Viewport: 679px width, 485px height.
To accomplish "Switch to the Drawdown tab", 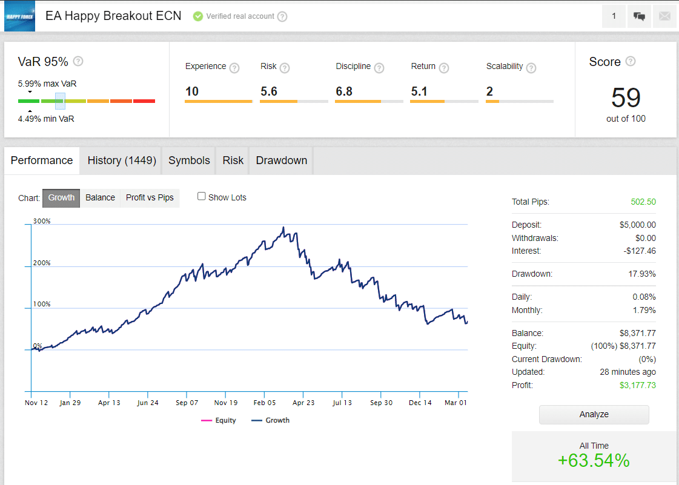I will coord(281,160).
